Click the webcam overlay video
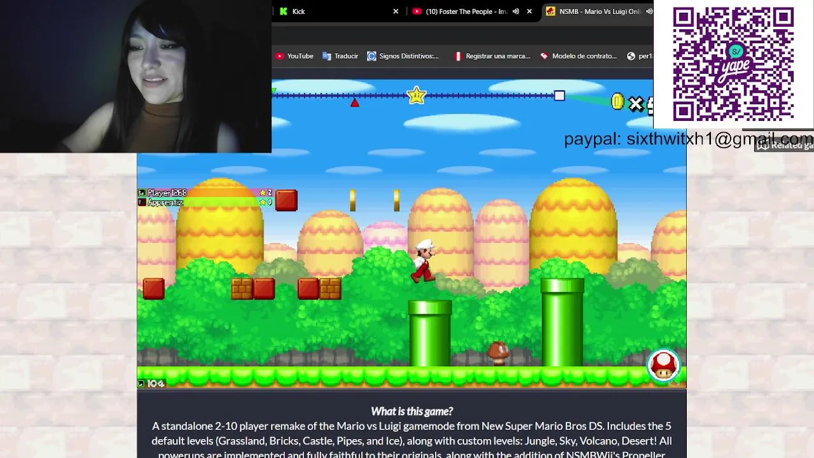Viewport: 814px width, 458px height. coord(135,76)
